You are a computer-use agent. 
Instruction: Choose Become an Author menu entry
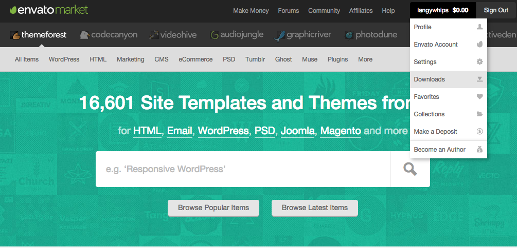click(449, 150)
